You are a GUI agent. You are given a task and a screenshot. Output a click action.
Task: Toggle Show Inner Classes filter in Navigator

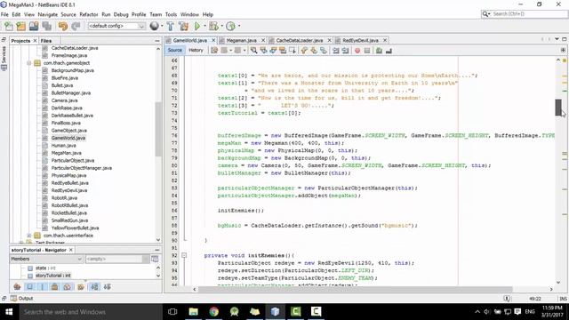pos(68,286)
